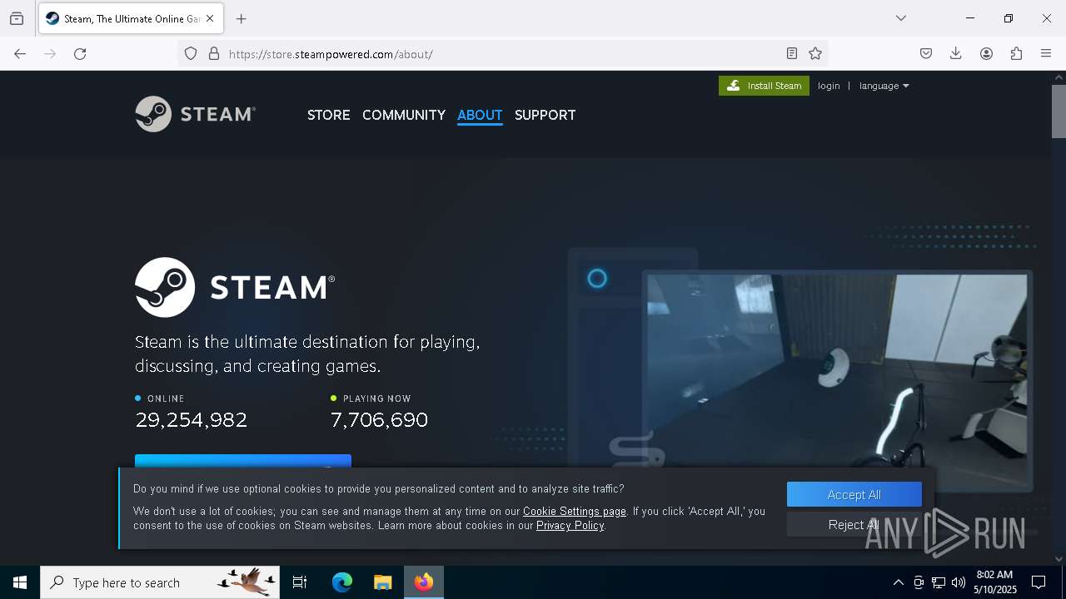Click Firefox taskbar icon
1066x599 pixels.
coord(424,582)
